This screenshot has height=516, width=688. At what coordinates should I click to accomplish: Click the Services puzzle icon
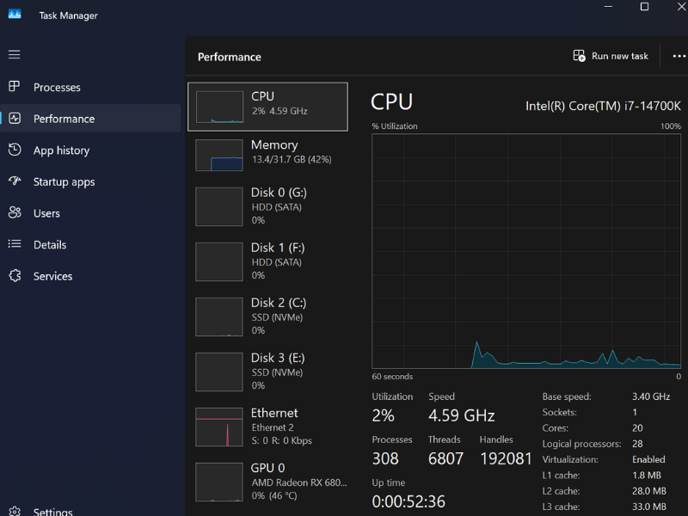click(15, 276)
